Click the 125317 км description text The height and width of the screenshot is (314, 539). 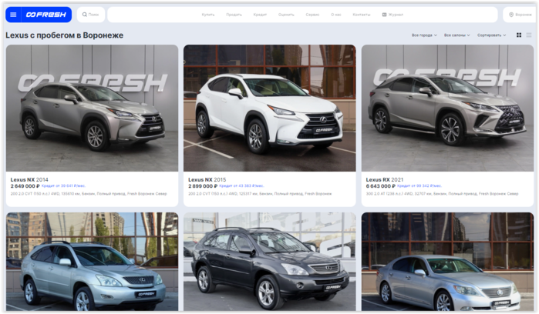pos(260,194)
